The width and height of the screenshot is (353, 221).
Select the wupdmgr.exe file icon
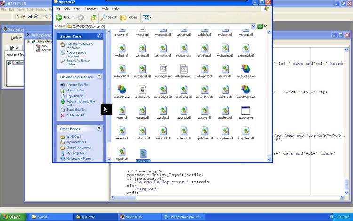click(x=246, y=90)
